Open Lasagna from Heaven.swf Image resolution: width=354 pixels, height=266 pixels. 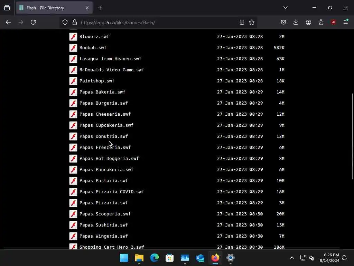[x=110, y=59]
